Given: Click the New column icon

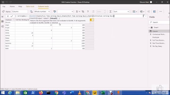Looking at the screenshot, I should [x=155, y=12].
